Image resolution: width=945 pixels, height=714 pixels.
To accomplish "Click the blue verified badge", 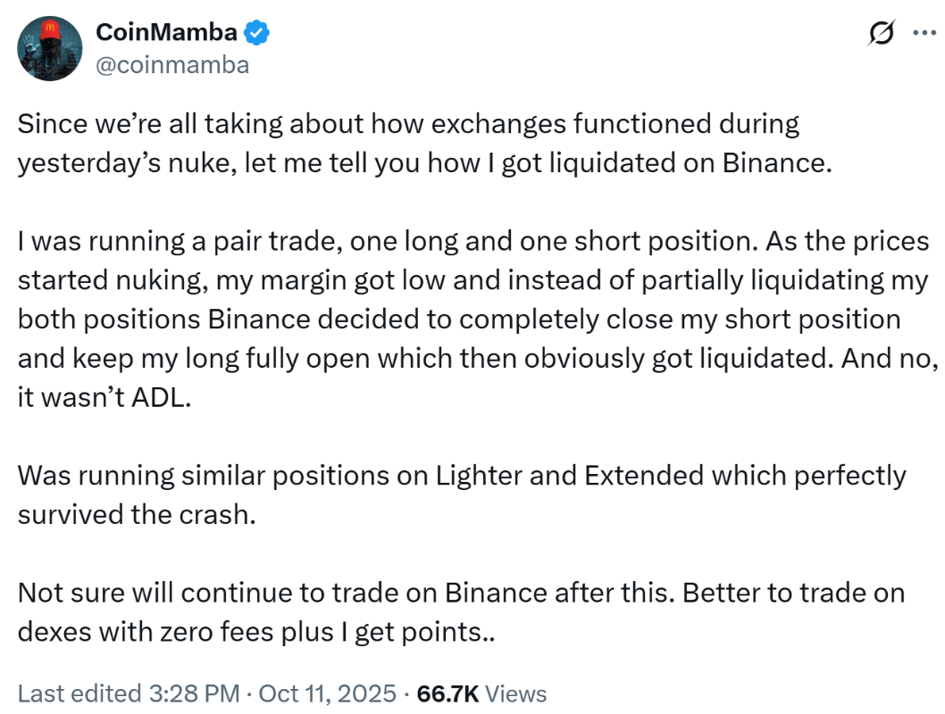I will 257,34.
